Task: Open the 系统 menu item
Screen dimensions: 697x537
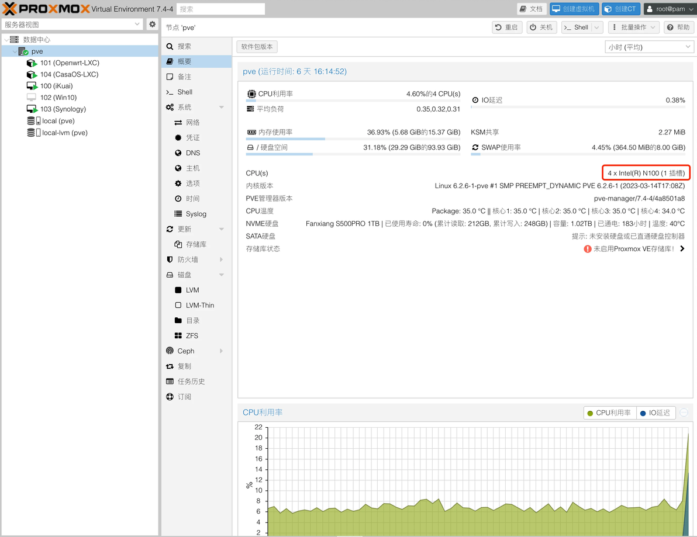Action: tap(184, 107)
